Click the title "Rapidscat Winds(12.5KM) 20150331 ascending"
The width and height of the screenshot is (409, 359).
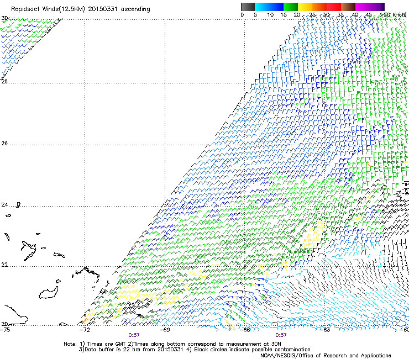81,9
